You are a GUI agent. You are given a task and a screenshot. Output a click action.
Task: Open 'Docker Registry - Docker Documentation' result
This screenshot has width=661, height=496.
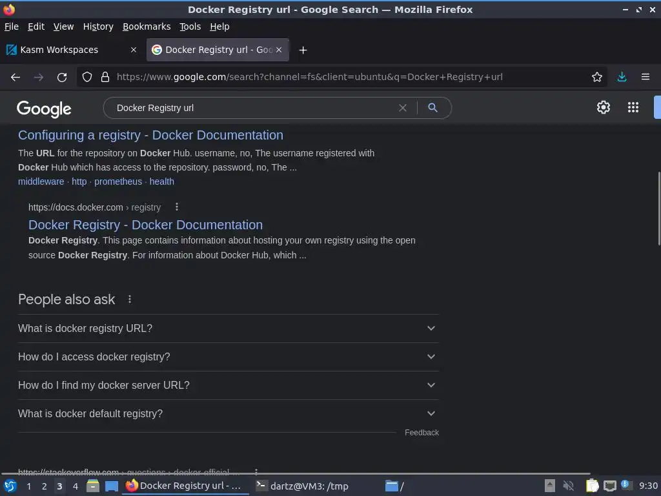pyautogui.click(x=145, y=225)
